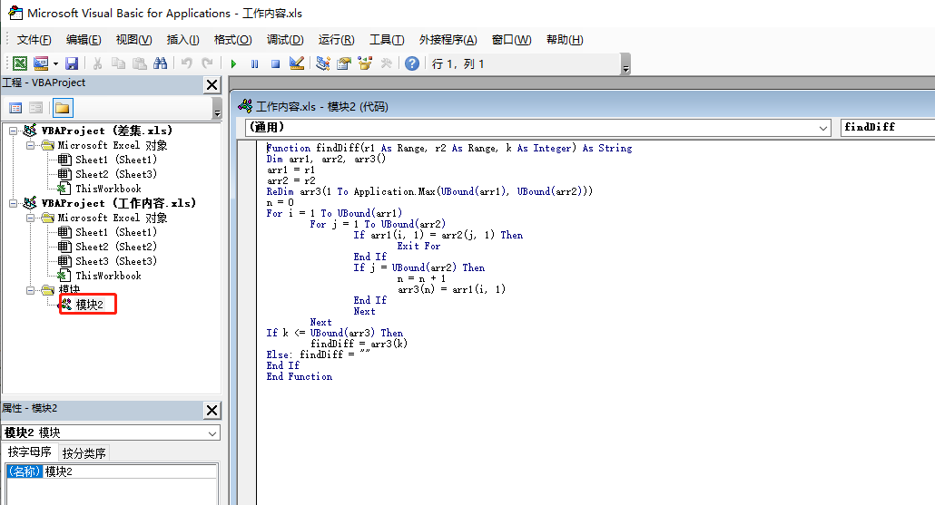Open Project Explorer from toolbar

(x=322, y=63)
